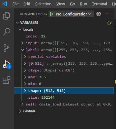This screenshot has width=116, height=129.
Task: Collapse all variables with the collapse icon
Action: coord(109,23)
